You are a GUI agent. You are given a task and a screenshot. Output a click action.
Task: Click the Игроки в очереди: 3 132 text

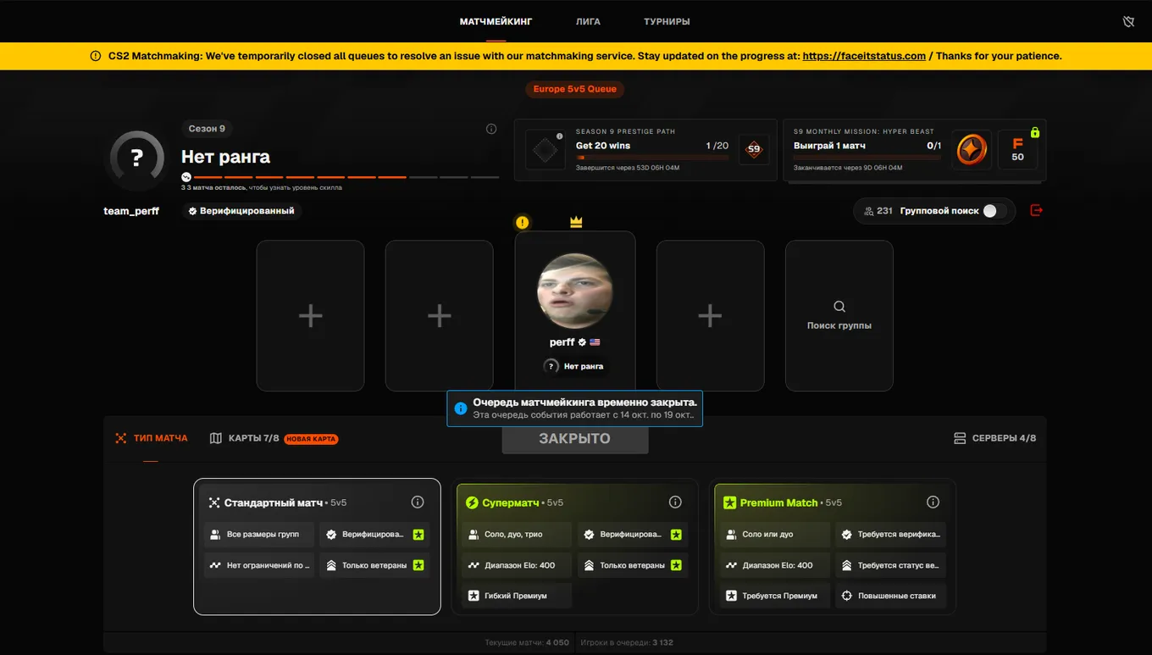click(627, 642)
